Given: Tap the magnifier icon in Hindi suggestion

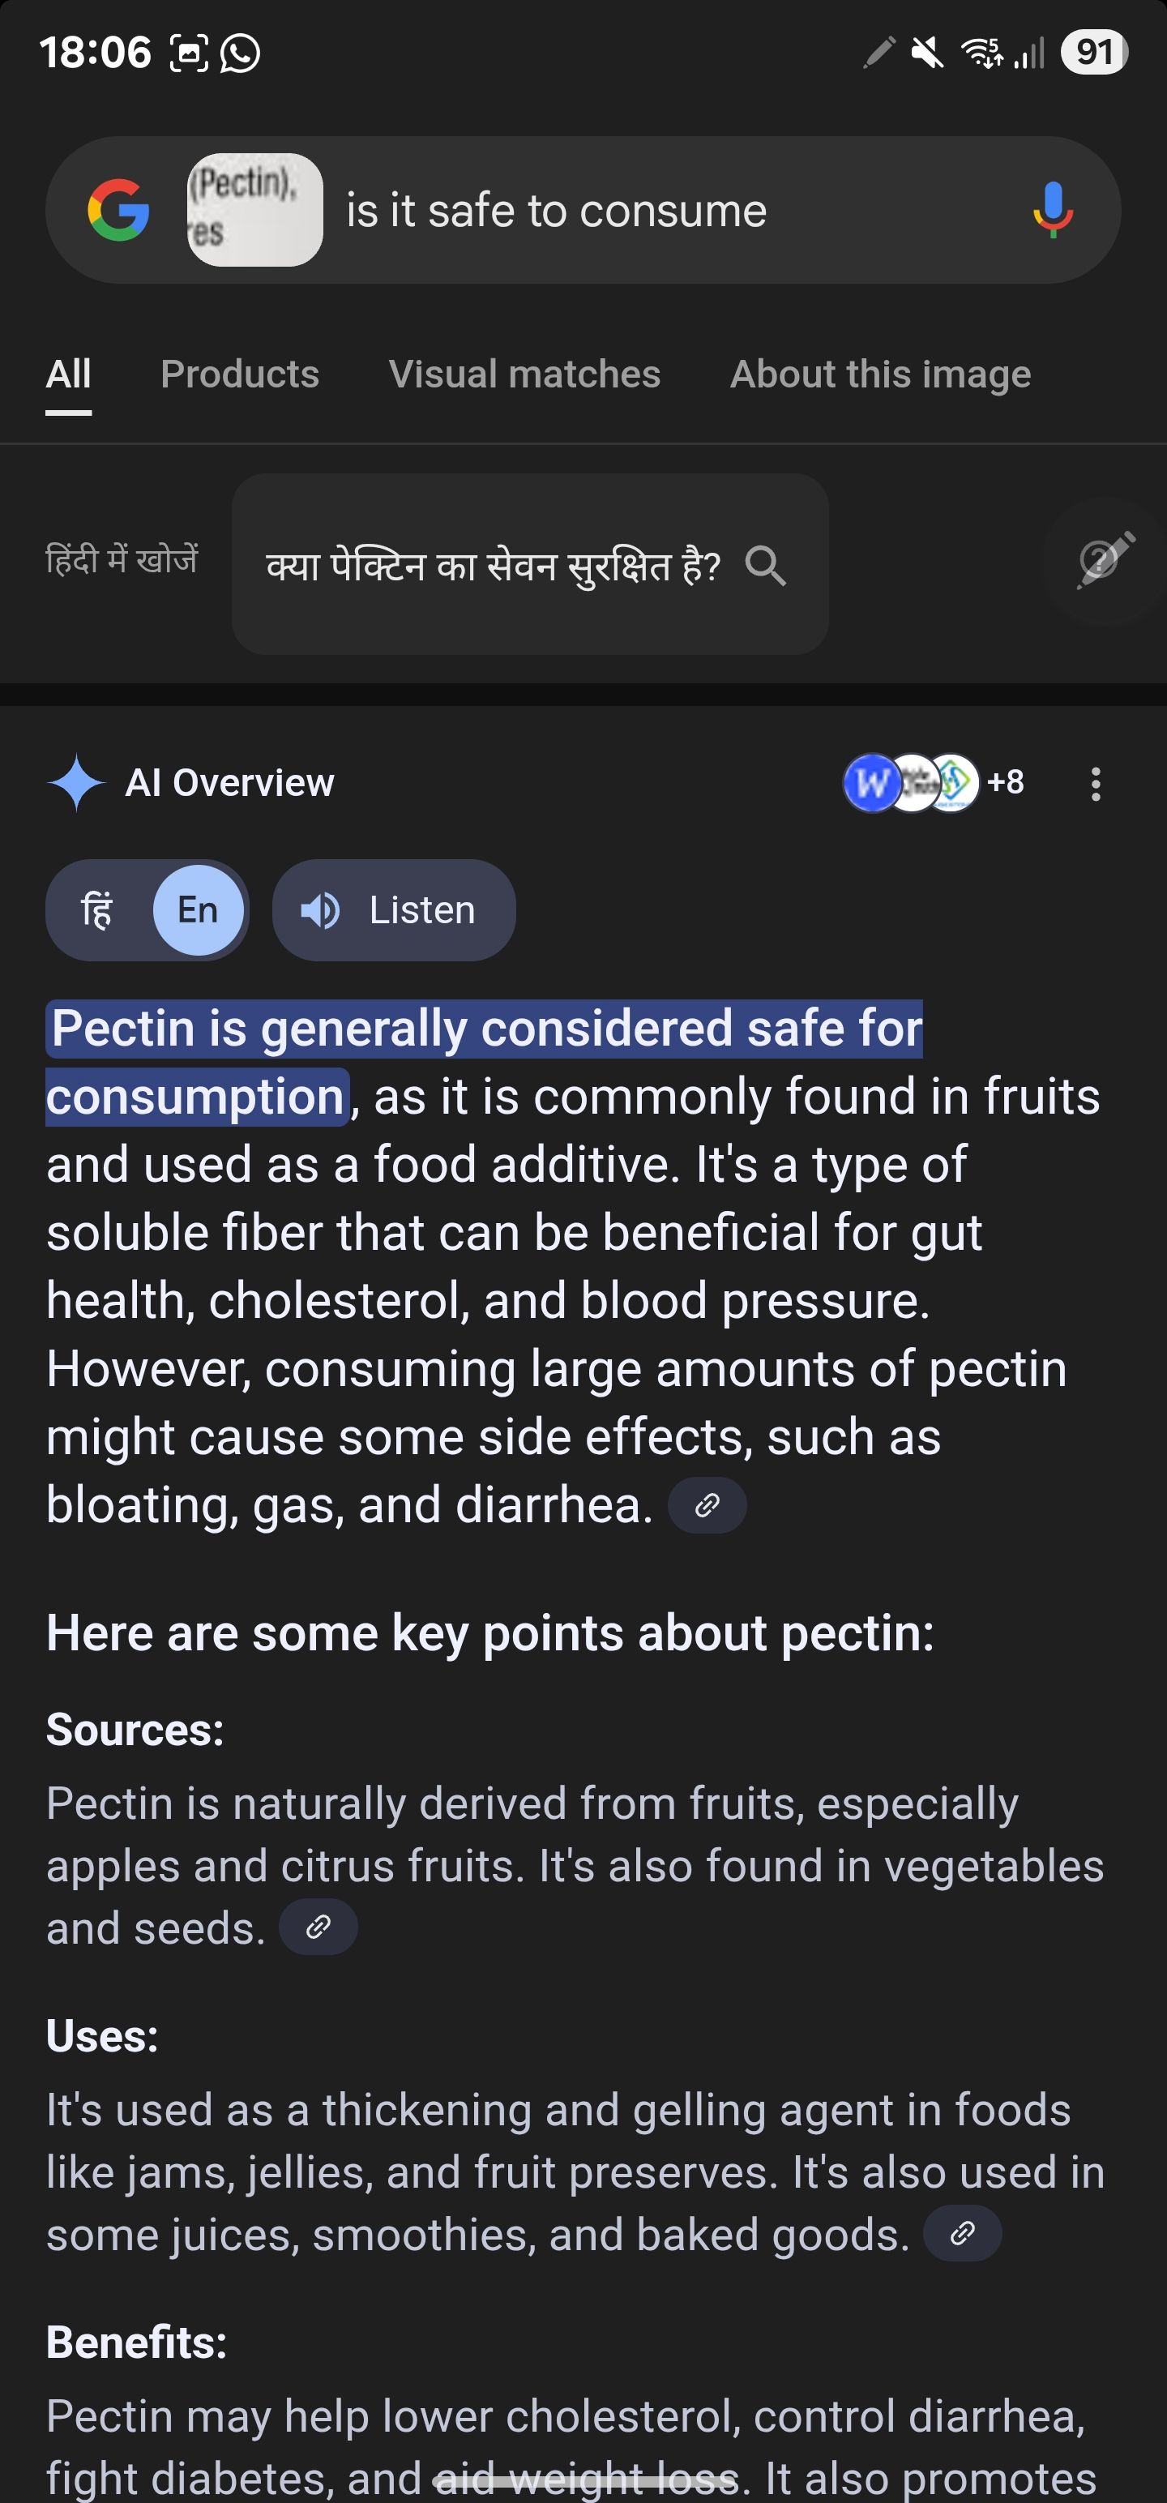Looking at the screenshot, I should click(x=766, y=566).
